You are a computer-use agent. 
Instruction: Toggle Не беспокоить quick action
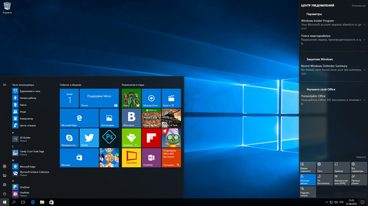(325, 179)
